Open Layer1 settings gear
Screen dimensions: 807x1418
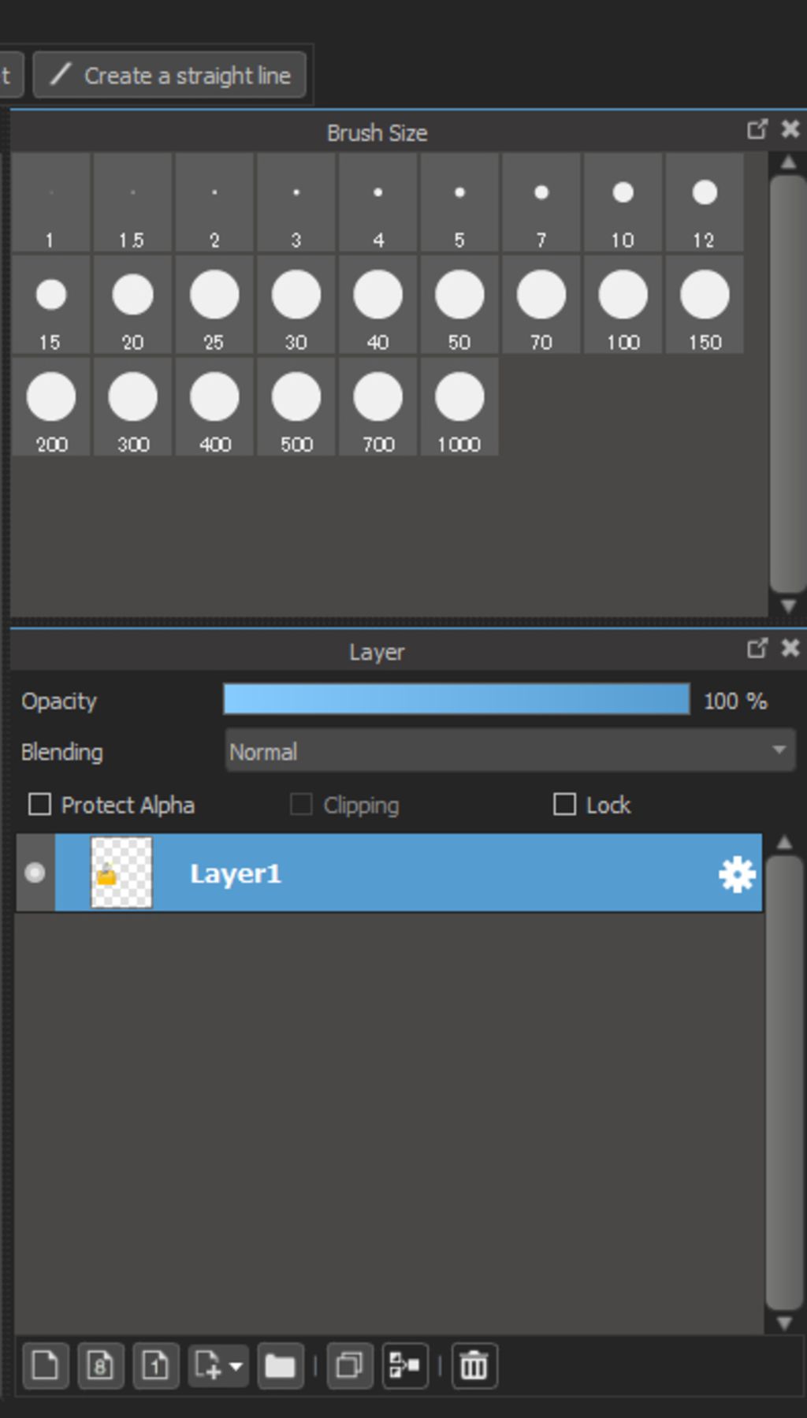click(737, 874)
